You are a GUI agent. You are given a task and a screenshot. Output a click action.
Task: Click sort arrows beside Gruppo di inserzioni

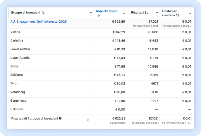(x=43, y=13)
